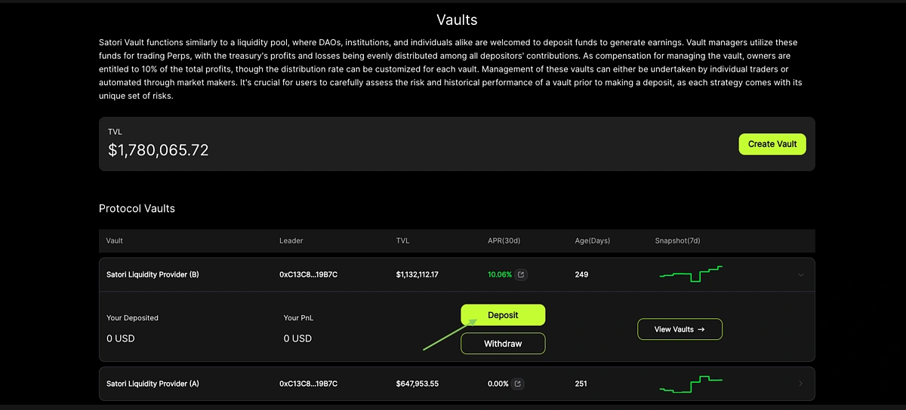Select the TVL column header
This screenshot has height=410, width=906.
402,240
